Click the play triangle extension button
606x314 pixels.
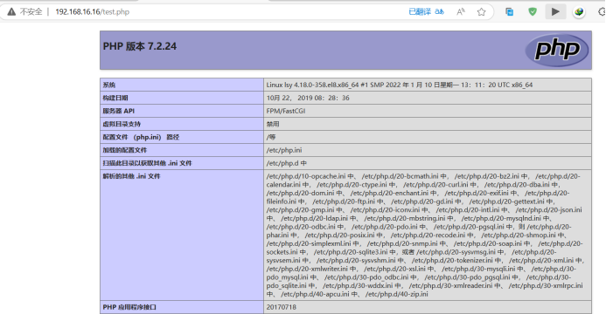click(x=555, y=12)
